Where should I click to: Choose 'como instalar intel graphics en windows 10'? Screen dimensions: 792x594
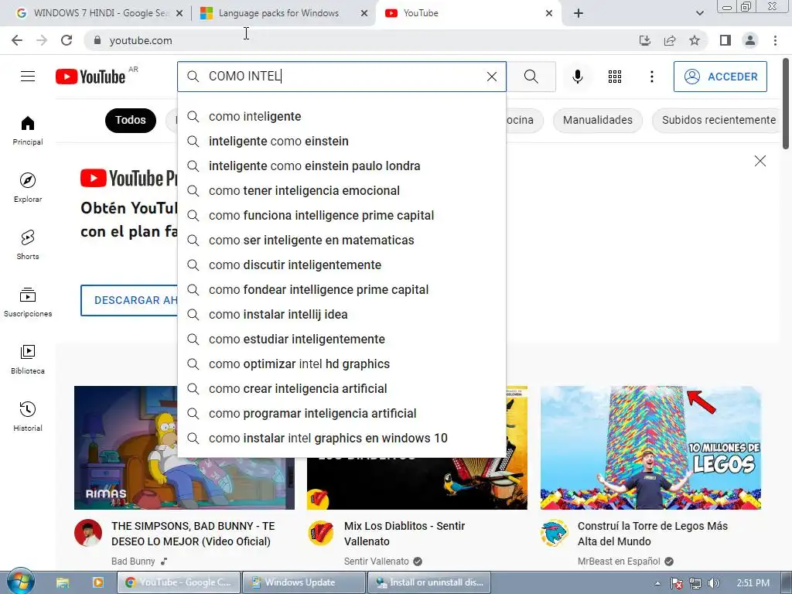(x=342, y=438)
